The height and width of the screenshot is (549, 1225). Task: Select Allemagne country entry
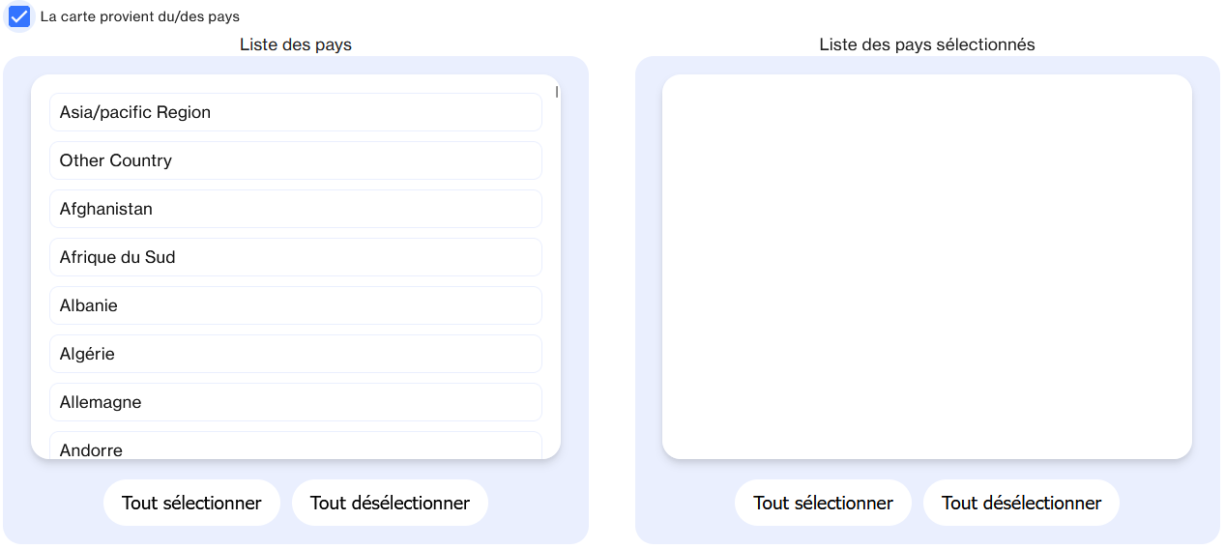(x=295, y=402)
